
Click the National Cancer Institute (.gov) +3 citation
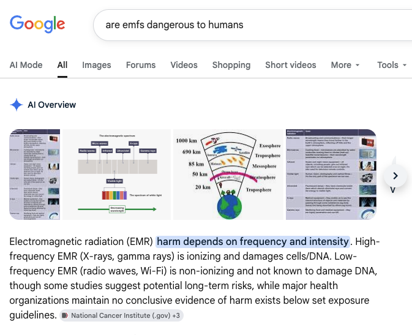pos(121,315)
